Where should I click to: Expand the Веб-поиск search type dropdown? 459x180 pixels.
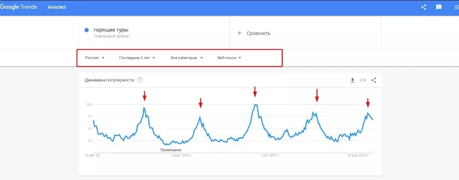click(229, 58)
